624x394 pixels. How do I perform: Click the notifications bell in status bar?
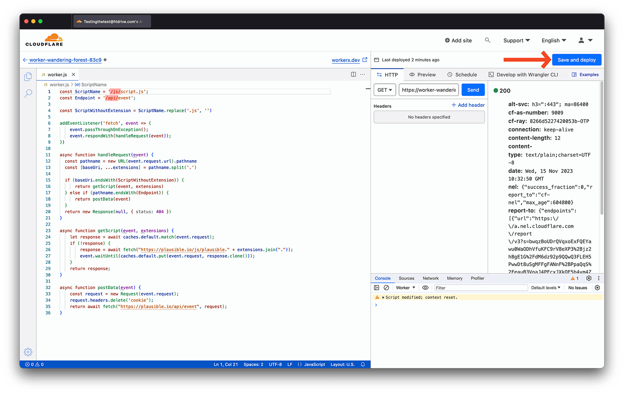coord(363,364)
